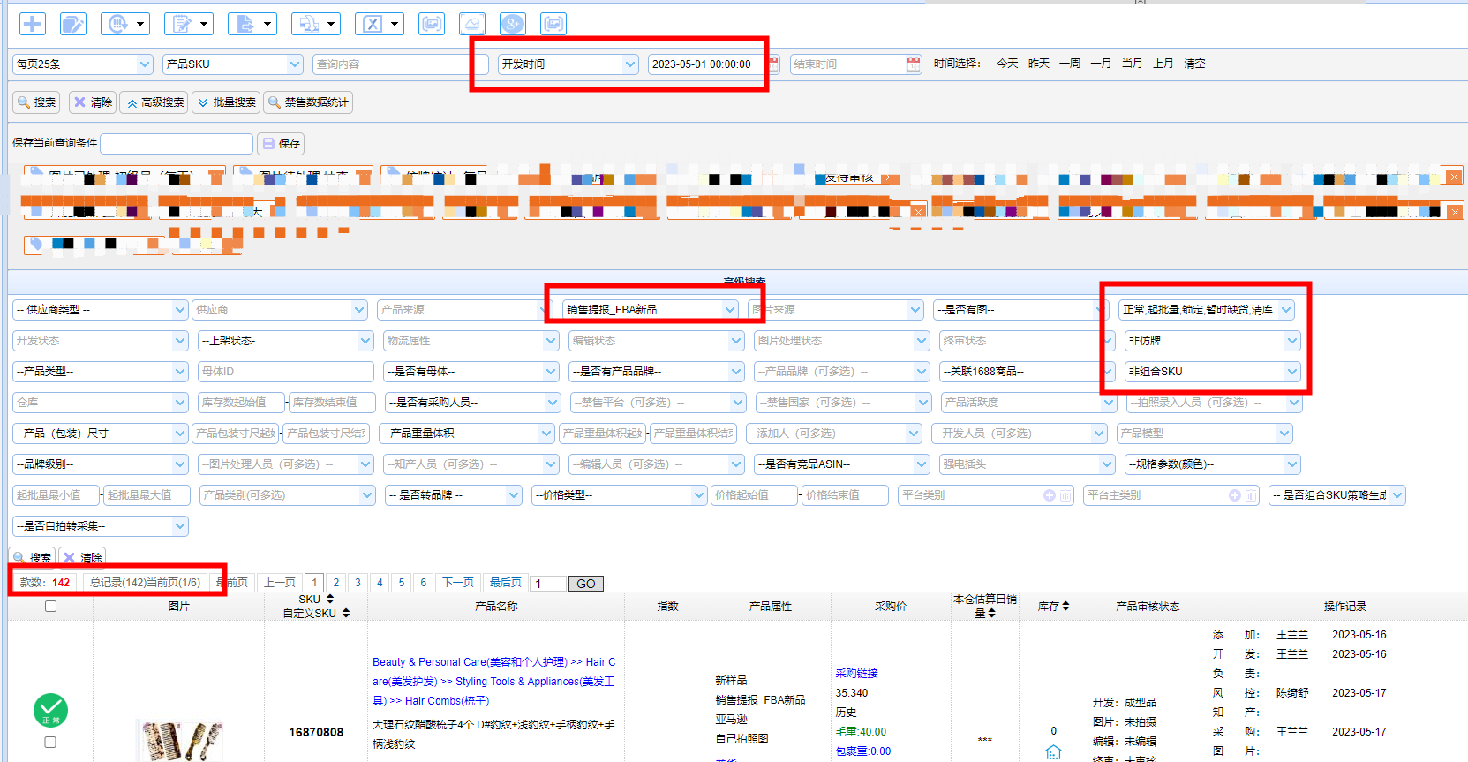1468x762 pixels.
Task: Open the 供应商类型 dropdown
Action: pos(101,309)
